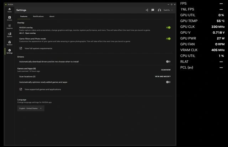Open View full system requirements link
The width and height of the screenshot is (228, 147).
point(38,48)
